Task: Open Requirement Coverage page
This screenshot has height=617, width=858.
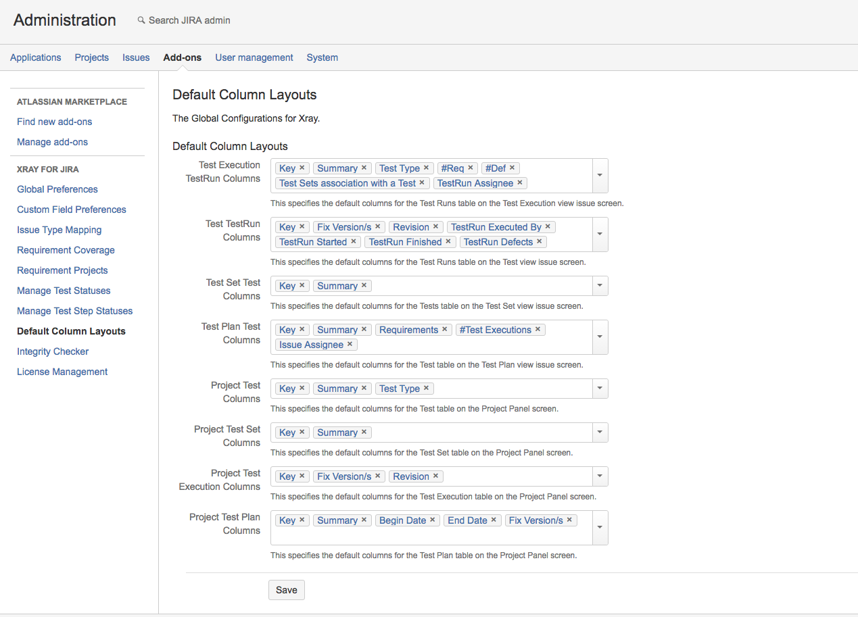Action: 66,250
